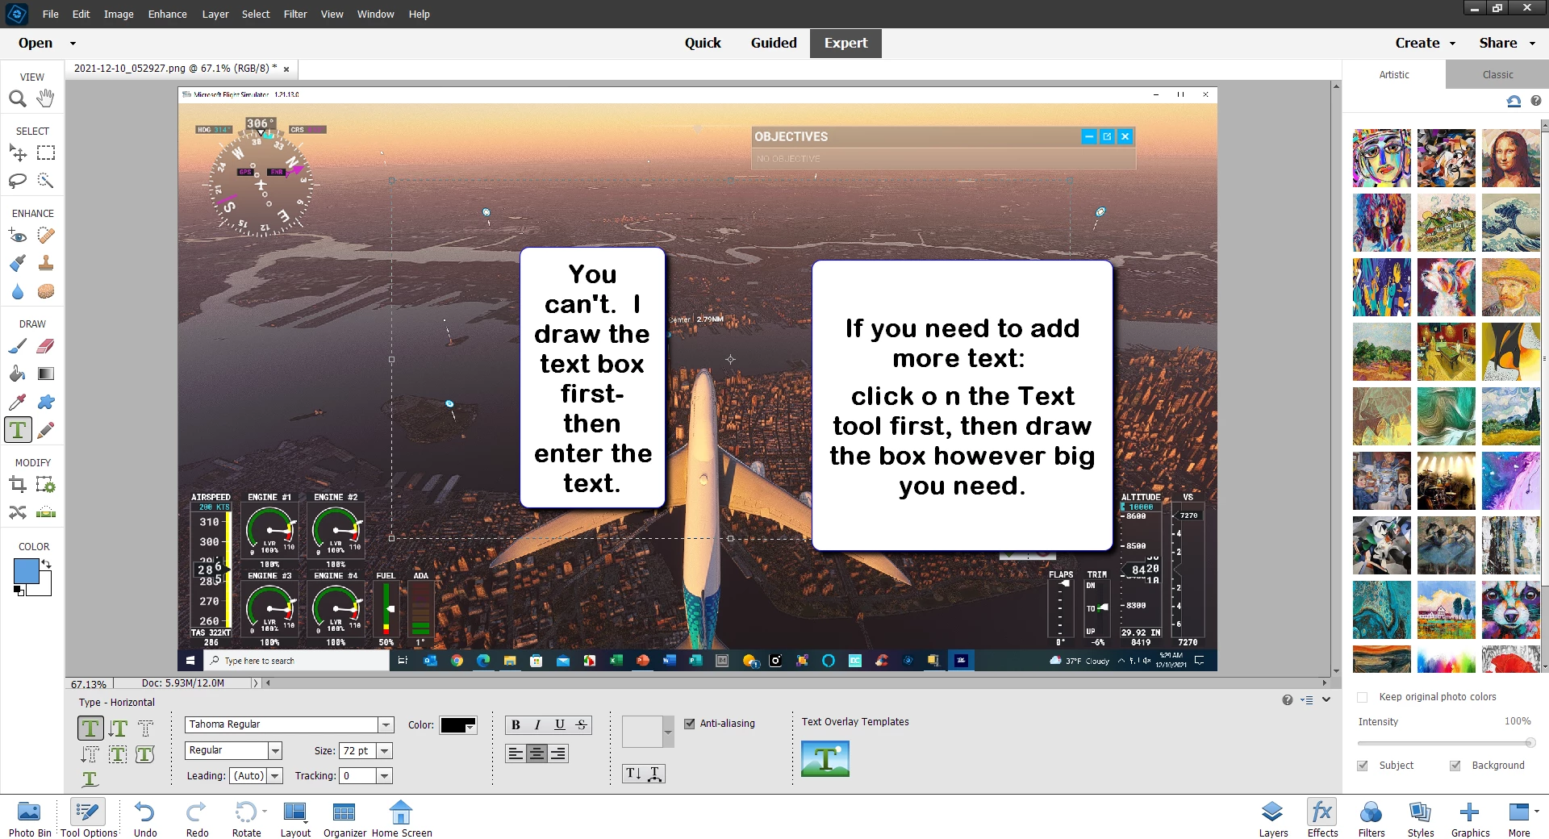Activate the Smart Brush tool
Viewport: 1549px width, 839px height.
(18, 263)
